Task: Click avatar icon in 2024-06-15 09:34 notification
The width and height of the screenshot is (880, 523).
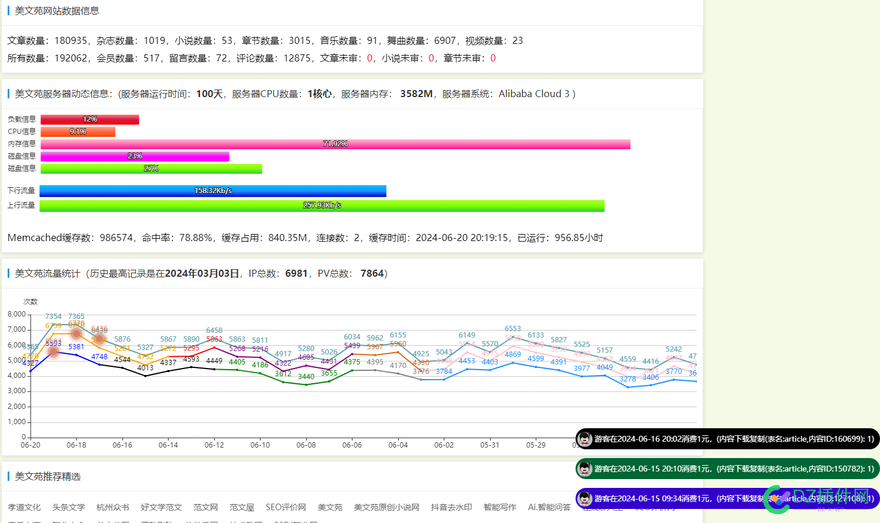Action: pos(585,498)
